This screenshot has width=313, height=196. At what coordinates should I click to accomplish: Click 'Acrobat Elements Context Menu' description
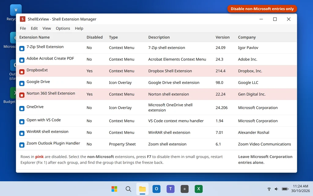[177, 59]
